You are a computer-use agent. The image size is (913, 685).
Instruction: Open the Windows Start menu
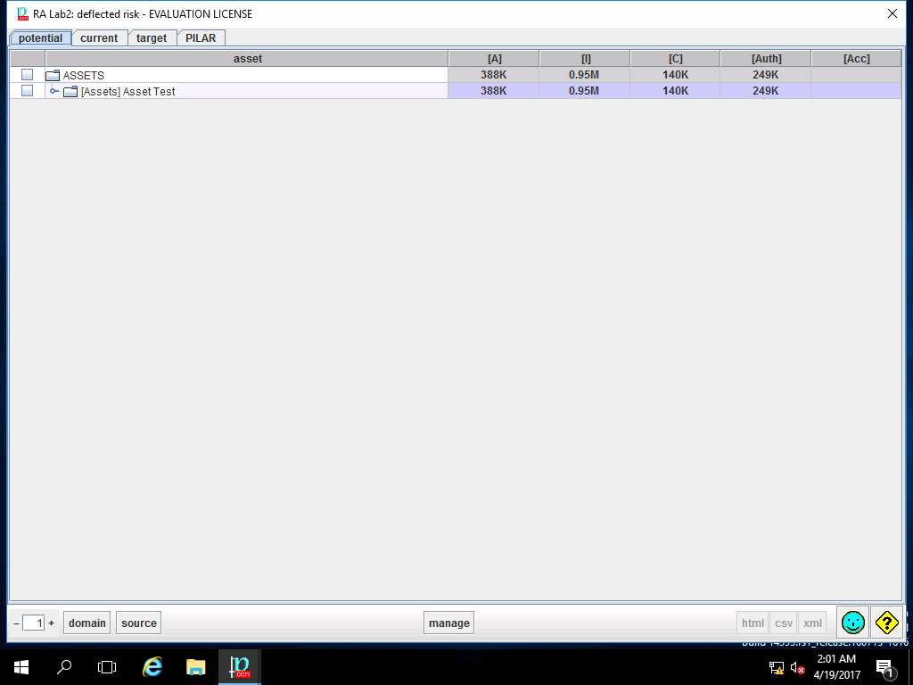click(21, 667)
